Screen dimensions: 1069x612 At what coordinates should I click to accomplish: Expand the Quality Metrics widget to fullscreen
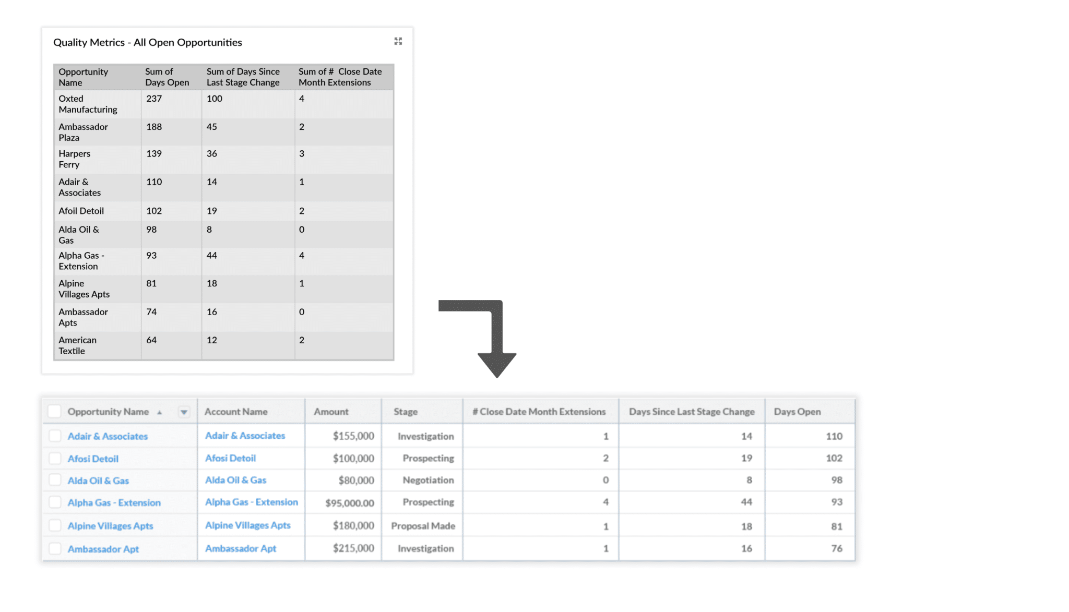(x=398, y=41)
